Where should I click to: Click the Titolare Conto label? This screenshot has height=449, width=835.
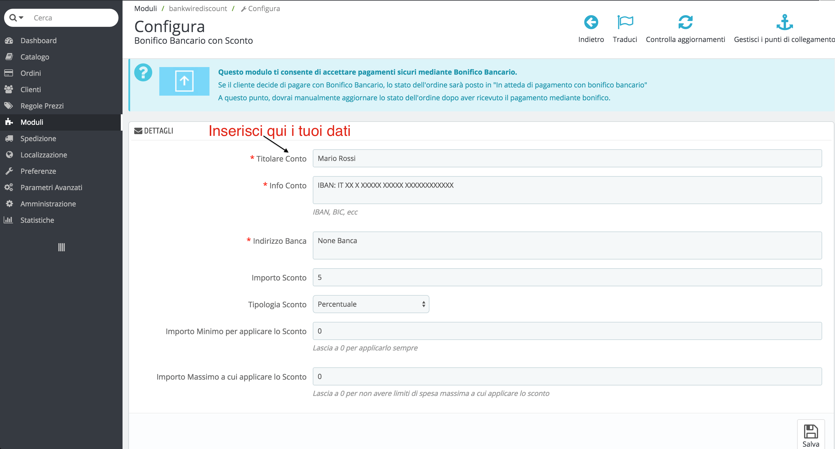tap(281, 159)
